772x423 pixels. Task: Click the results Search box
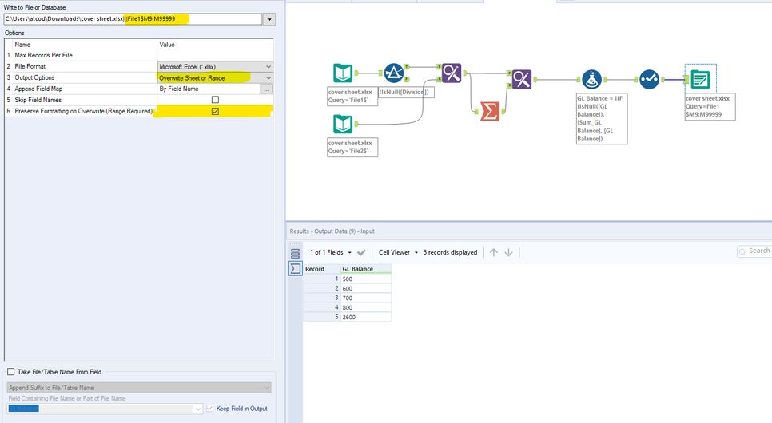[754, 251]
